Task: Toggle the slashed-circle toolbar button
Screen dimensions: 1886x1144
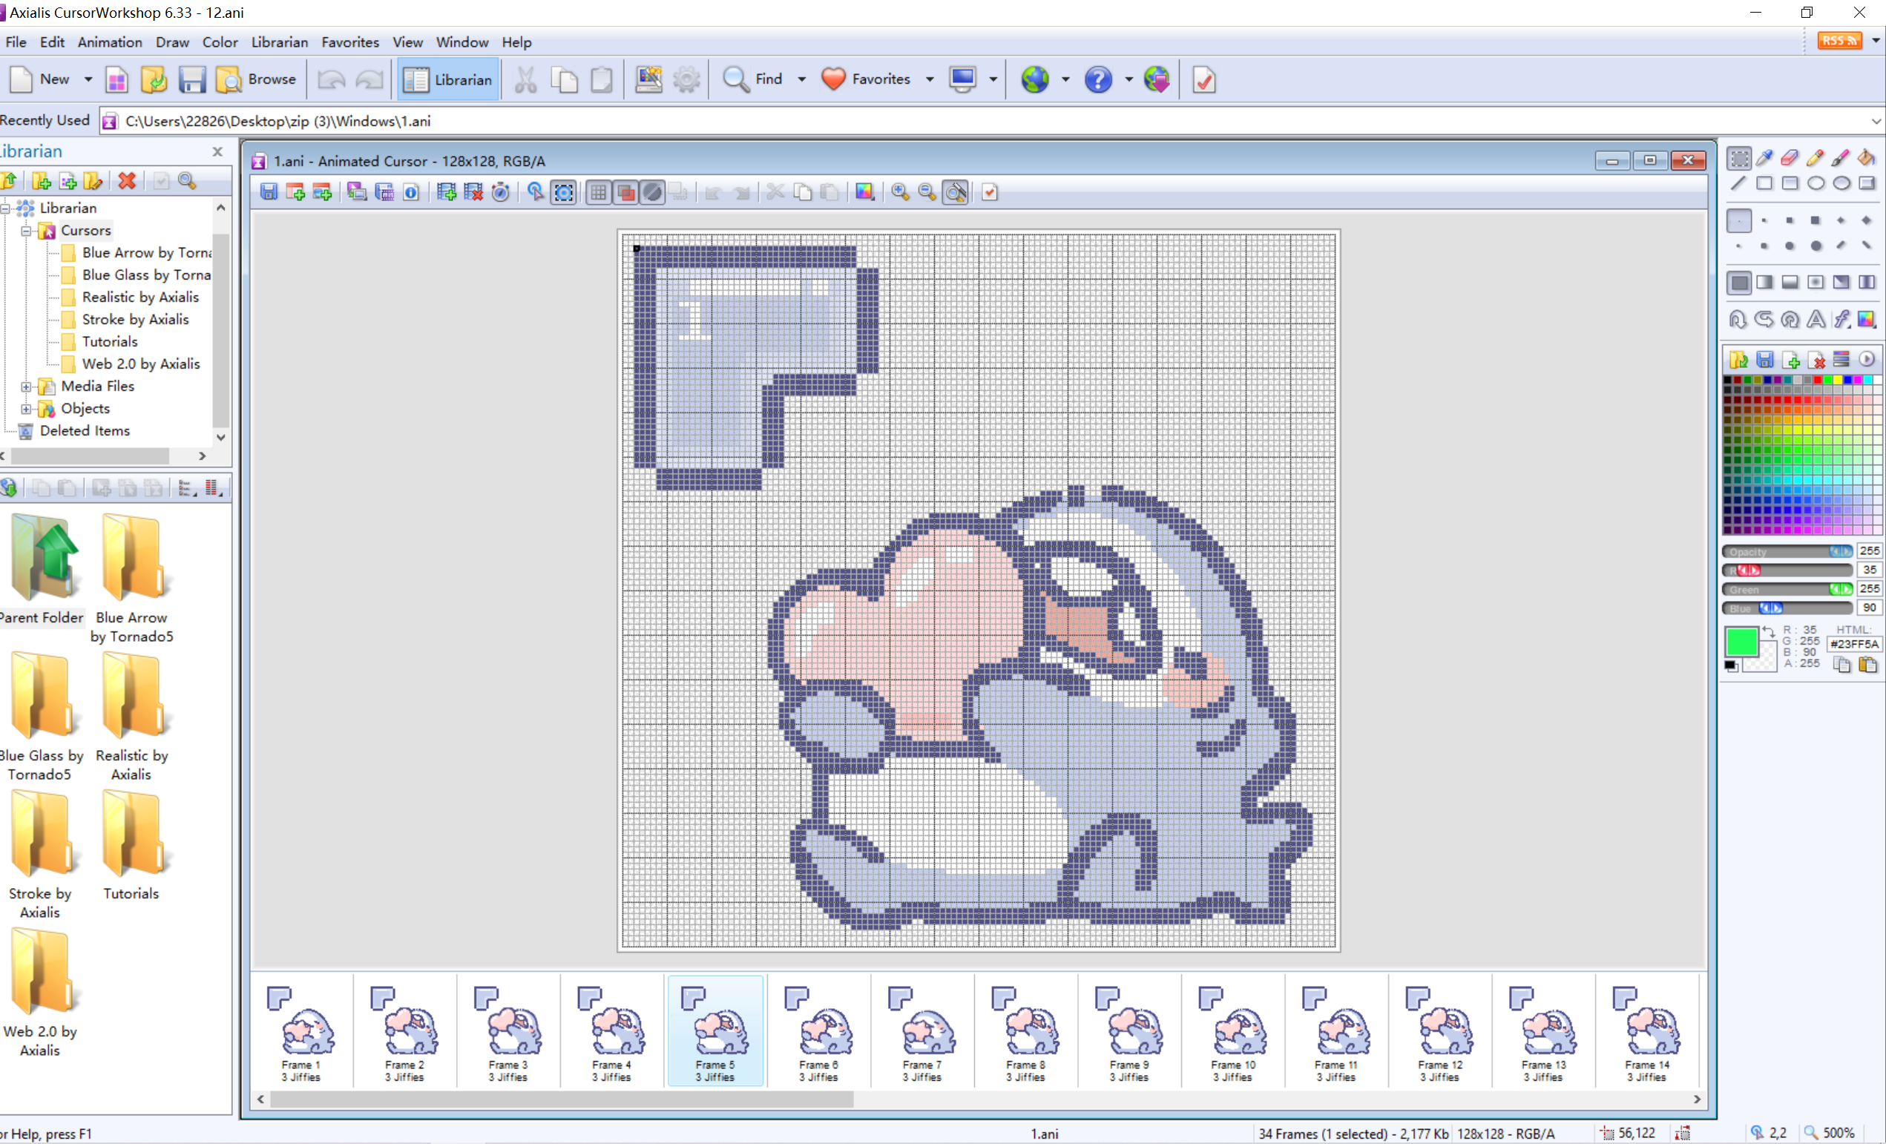Action: [652, 192]
